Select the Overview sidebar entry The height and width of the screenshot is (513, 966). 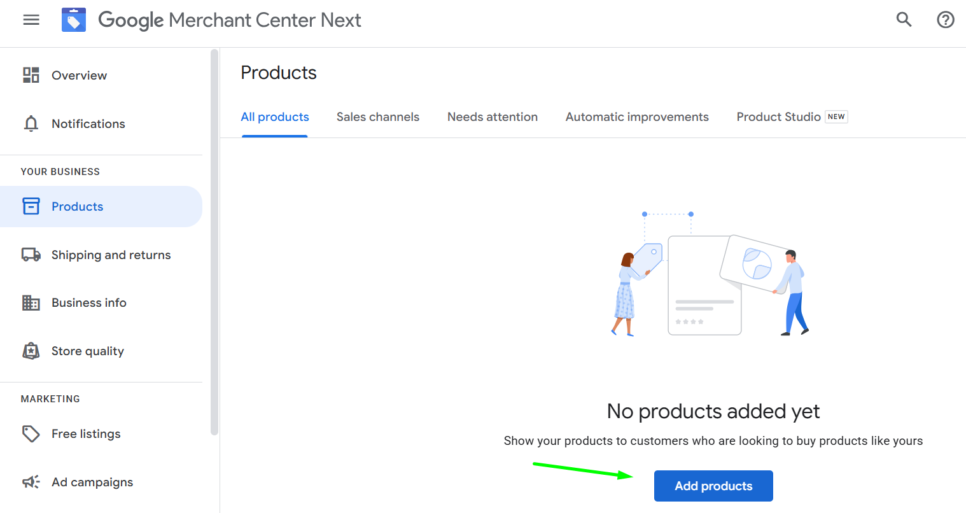(x=79, y=75)
